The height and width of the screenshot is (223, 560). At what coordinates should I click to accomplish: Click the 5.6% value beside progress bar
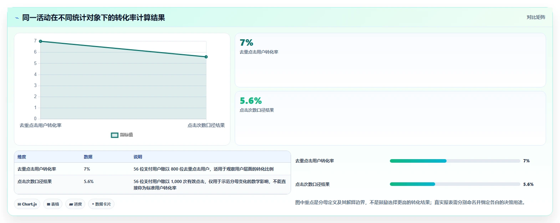pos(528,184)
